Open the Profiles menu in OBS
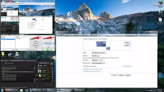This screenshot has height=92, width=164. [x=10, y=3]
